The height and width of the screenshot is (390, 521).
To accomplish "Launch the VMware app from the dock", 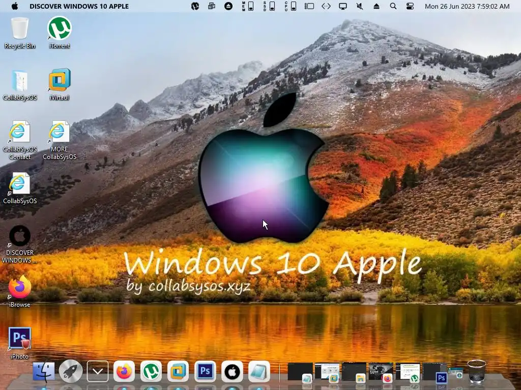I will point(178,371).
